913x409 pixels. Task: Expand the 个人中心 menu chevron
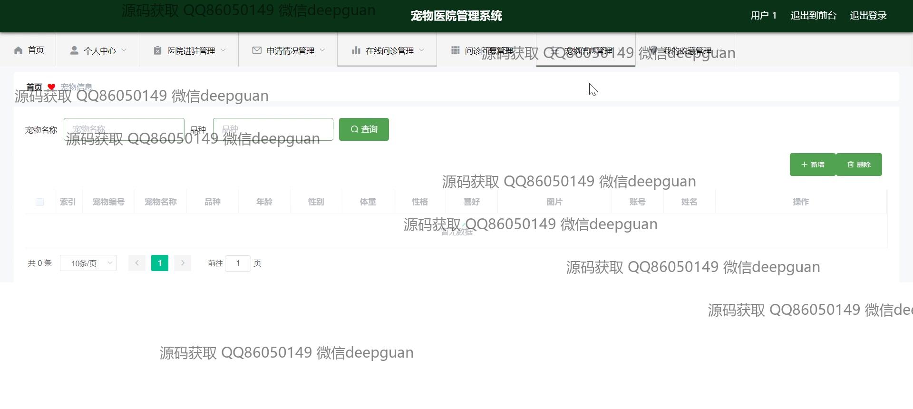124,50
